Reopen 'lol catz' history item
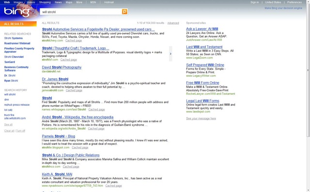The height and width of the screenshot is (192, 310). pos(8,110)
